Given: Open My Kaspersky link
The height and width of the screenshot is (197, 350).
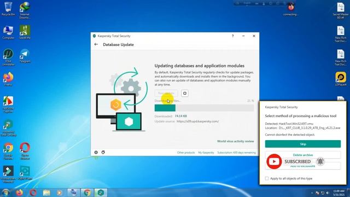Looking at the screenshot, I should tap(206, 153).
